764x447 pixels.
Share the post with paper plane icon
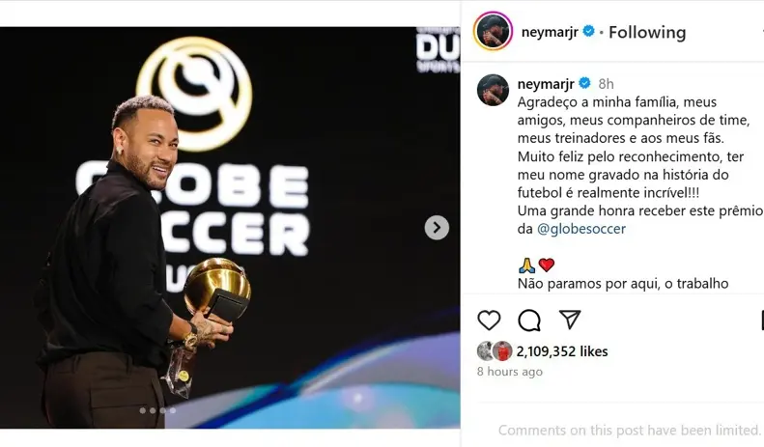point(570,320)
